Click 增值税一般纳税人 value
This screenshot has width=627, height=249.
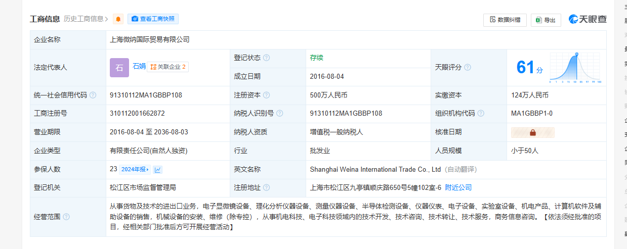click(x=337, y=132)
